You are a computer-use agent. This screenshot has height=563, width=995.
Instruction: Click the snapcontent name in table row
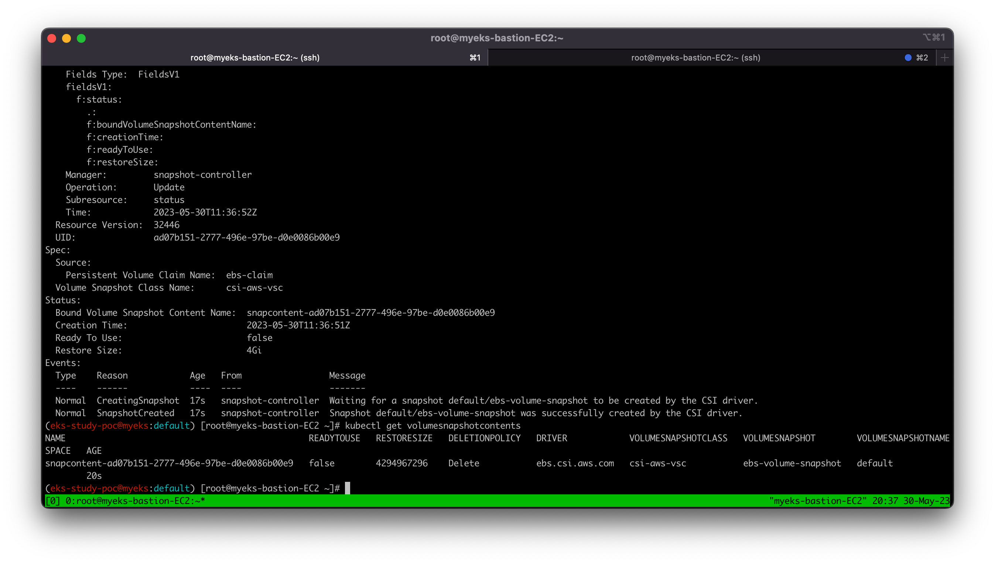(x=169, y=463)
